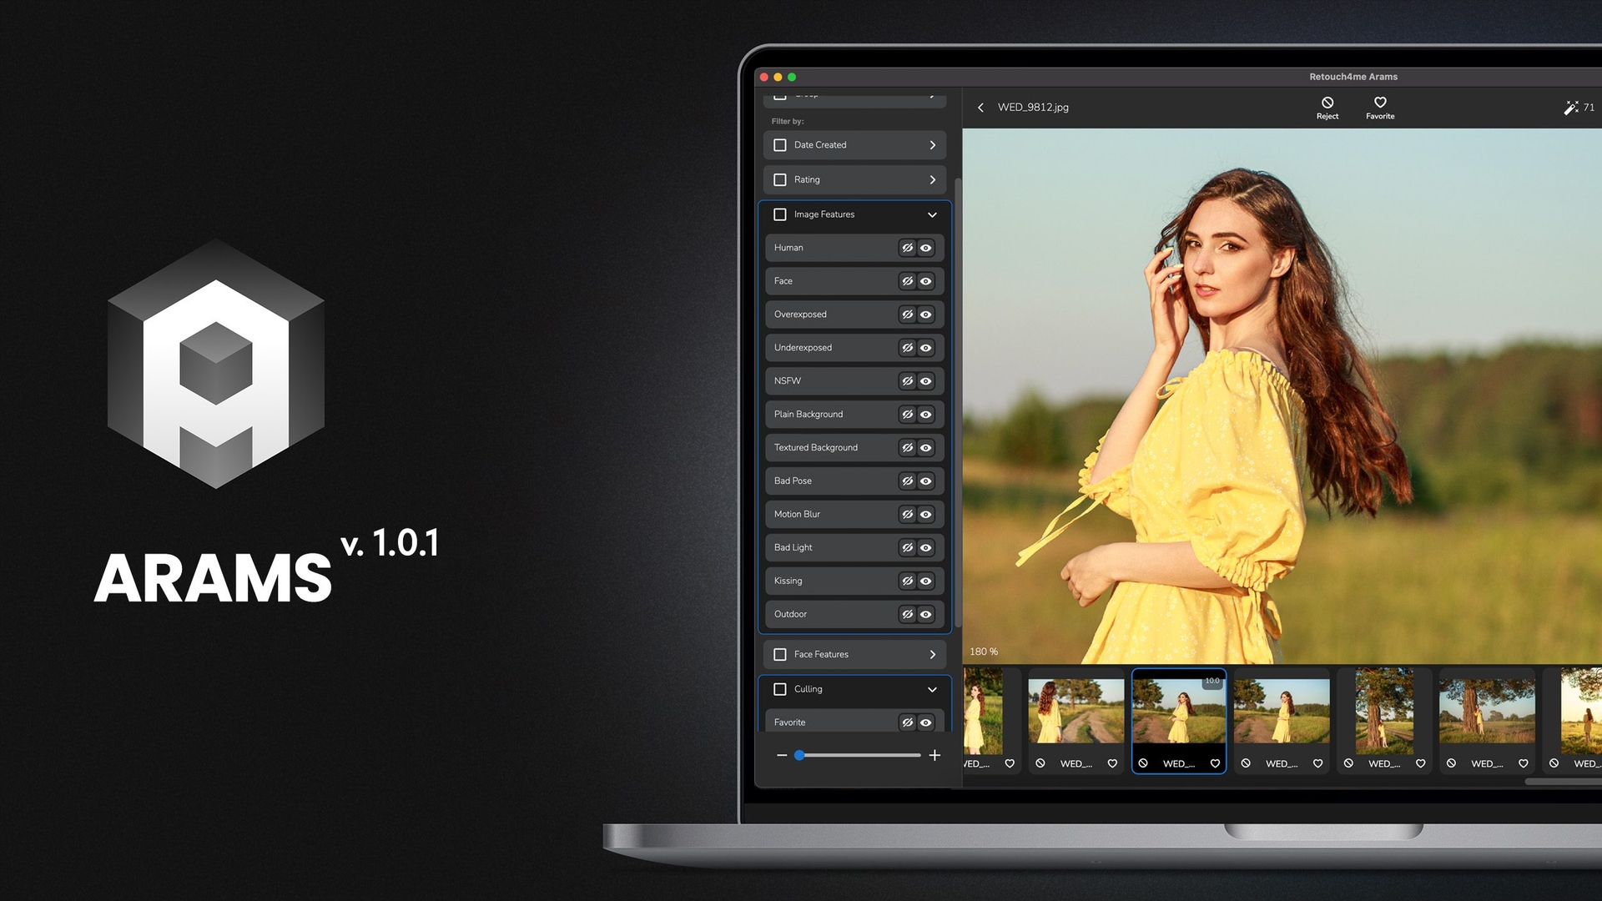Image resolution: width=1602 pixels, height=901 pixels.
Task: Click the Motion Blur filter row label
Action: (797, 515)
